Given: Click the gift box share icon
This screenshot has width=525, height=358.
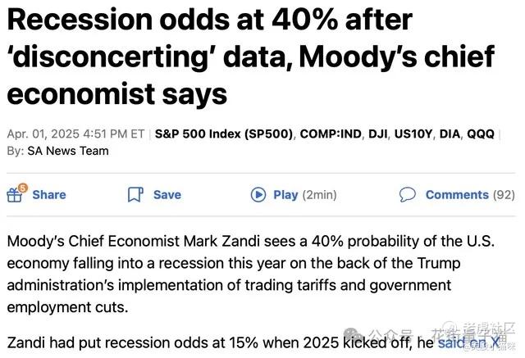Looking at the screenshot, I should 15,195.
